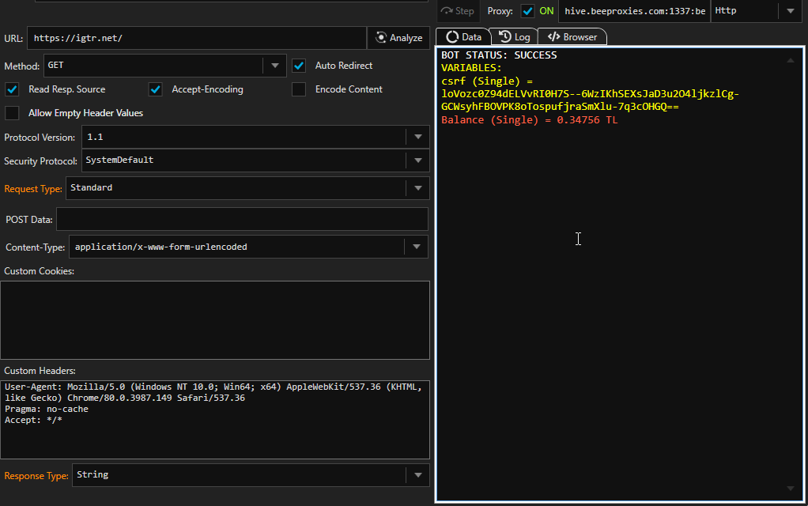Expand the Protocol Version dropdown
This screenshot has width=808, height=506.
(417, 137)
